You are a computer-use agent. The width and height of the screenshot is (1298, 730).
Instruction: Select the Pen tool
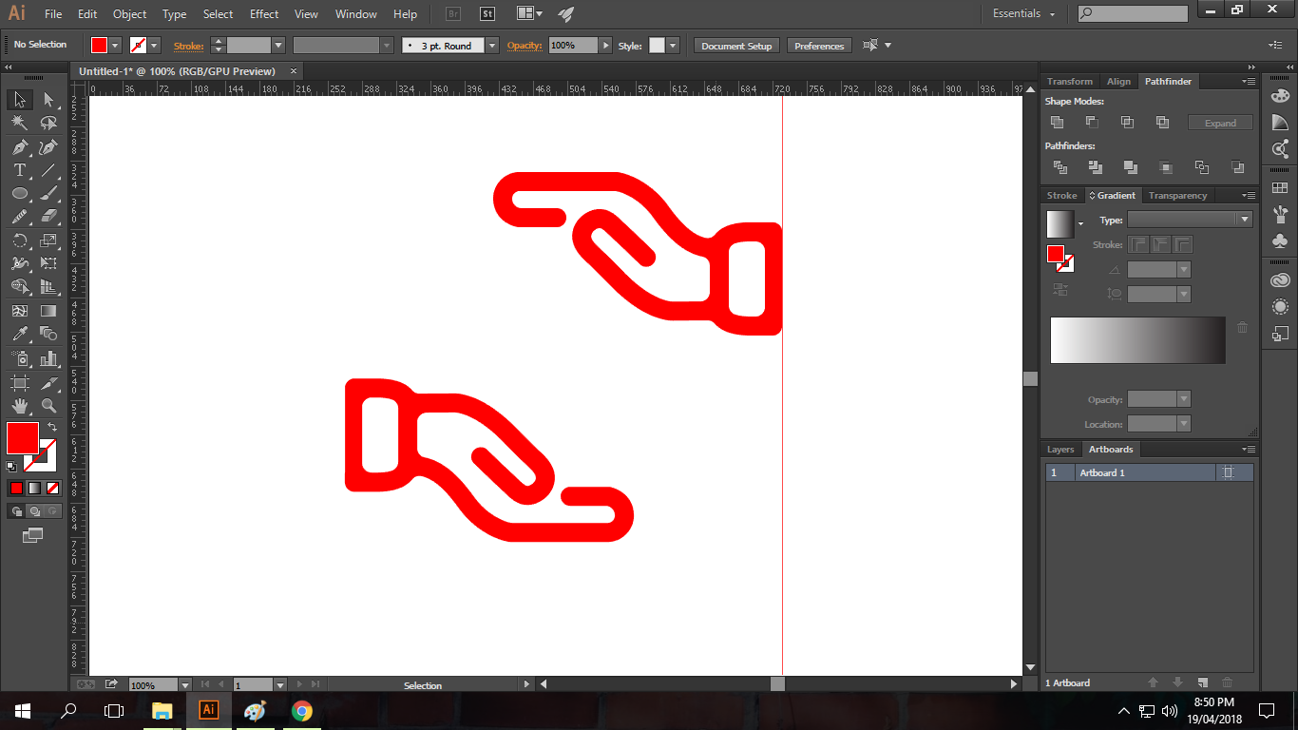point(19,146)
